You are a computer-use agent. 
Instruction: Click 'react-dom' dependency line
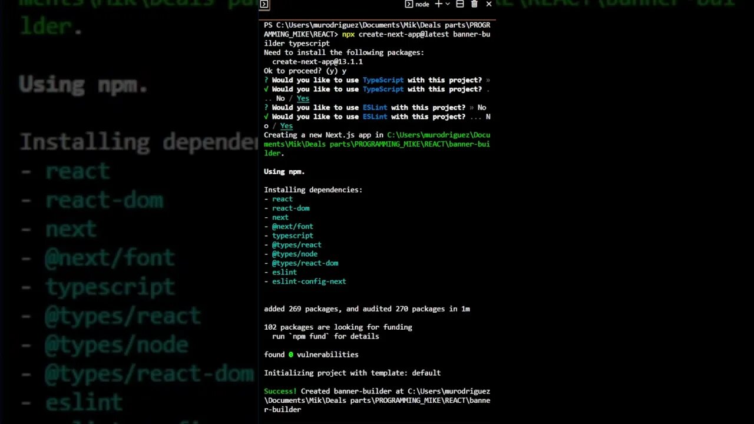click(x=287, y=208)
